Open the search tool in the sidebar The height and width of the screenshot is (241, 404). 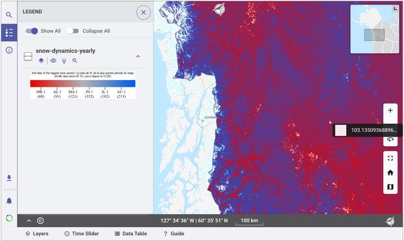coord(9,15)
